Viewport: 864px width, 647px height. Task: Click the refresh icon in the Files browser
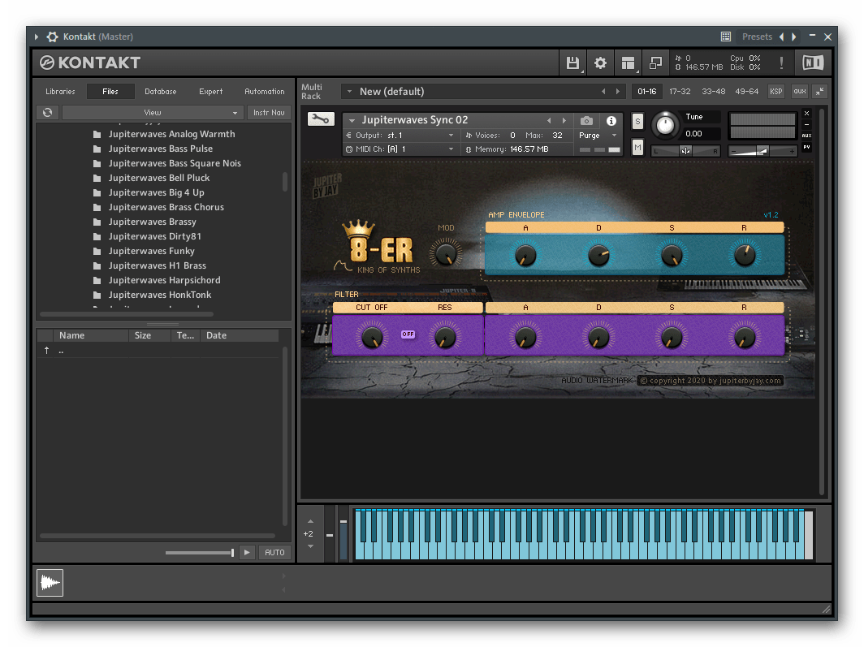(47, 112)
